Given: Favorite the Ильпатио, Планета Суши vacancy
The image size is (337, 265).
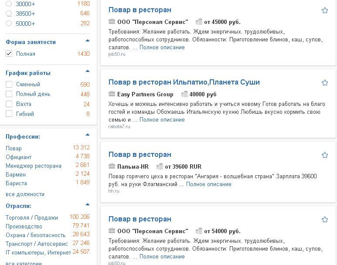Looking at the screenshot, I should [x=324, y=83].
